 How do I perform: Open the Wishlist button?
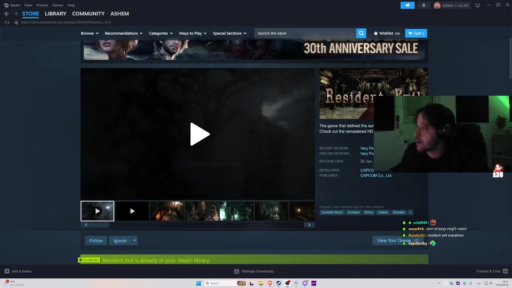tap(387, 33)
